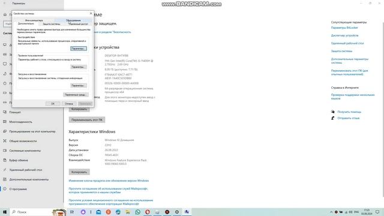
Task: Open Проверка поддержки нескольких языков link
Action: point(353,97)
